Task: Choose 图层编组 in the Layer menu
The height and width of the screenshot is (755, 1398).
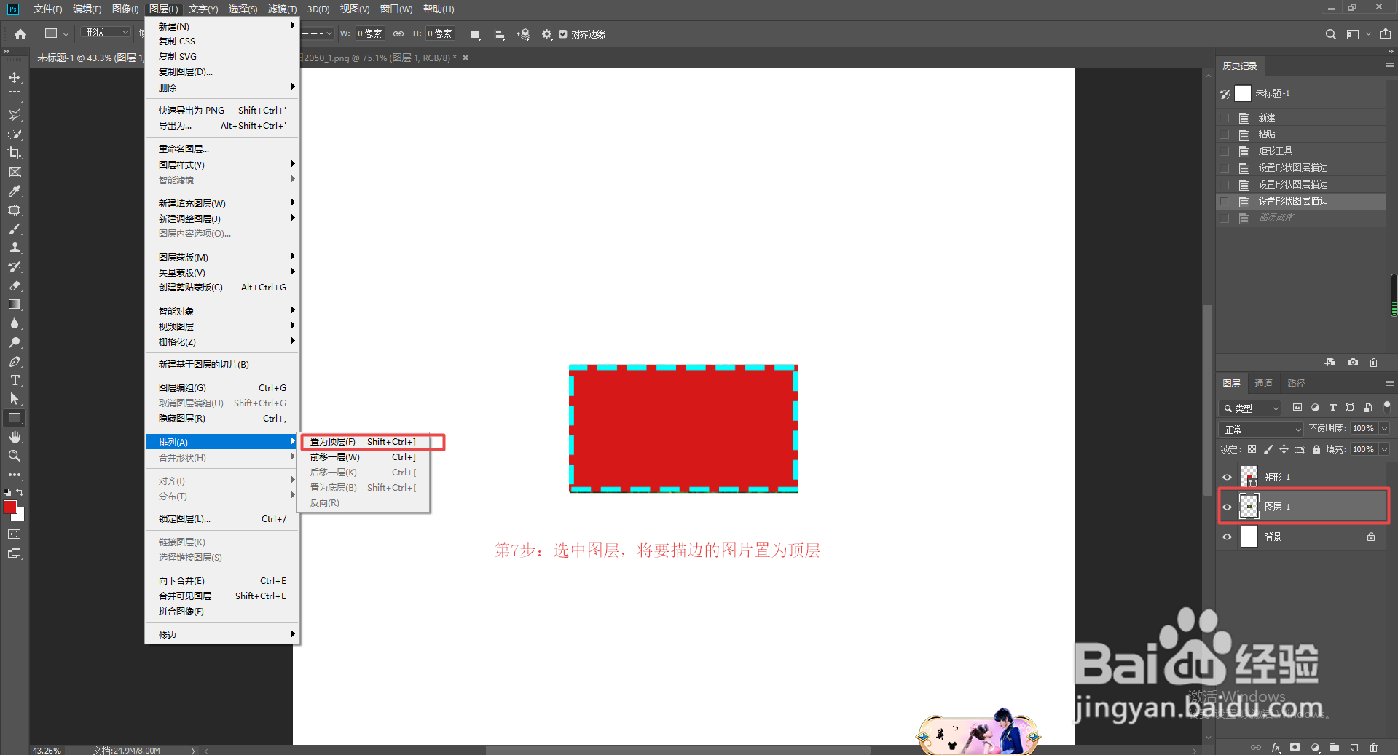Action: (222, 388)
